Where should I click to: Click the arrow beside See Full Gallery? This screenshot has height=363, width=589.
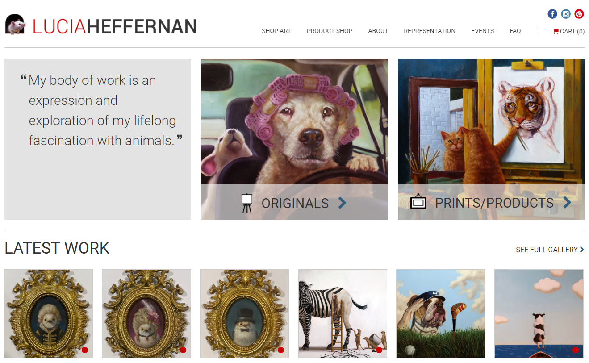pos(582,250)
